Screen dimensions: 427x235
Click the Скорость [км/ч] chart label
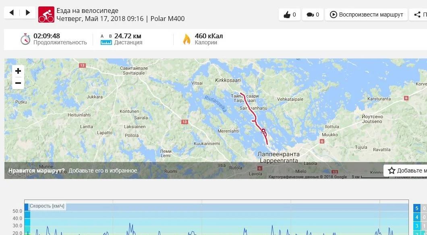point(47,206)
